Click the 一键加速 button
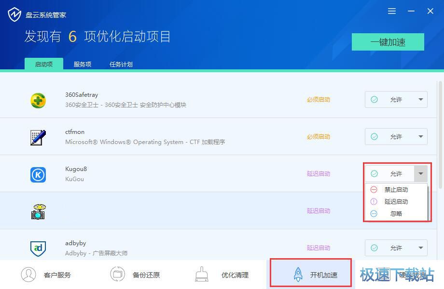Viewport: 444px width, 289px height. (x=388, y=41)
